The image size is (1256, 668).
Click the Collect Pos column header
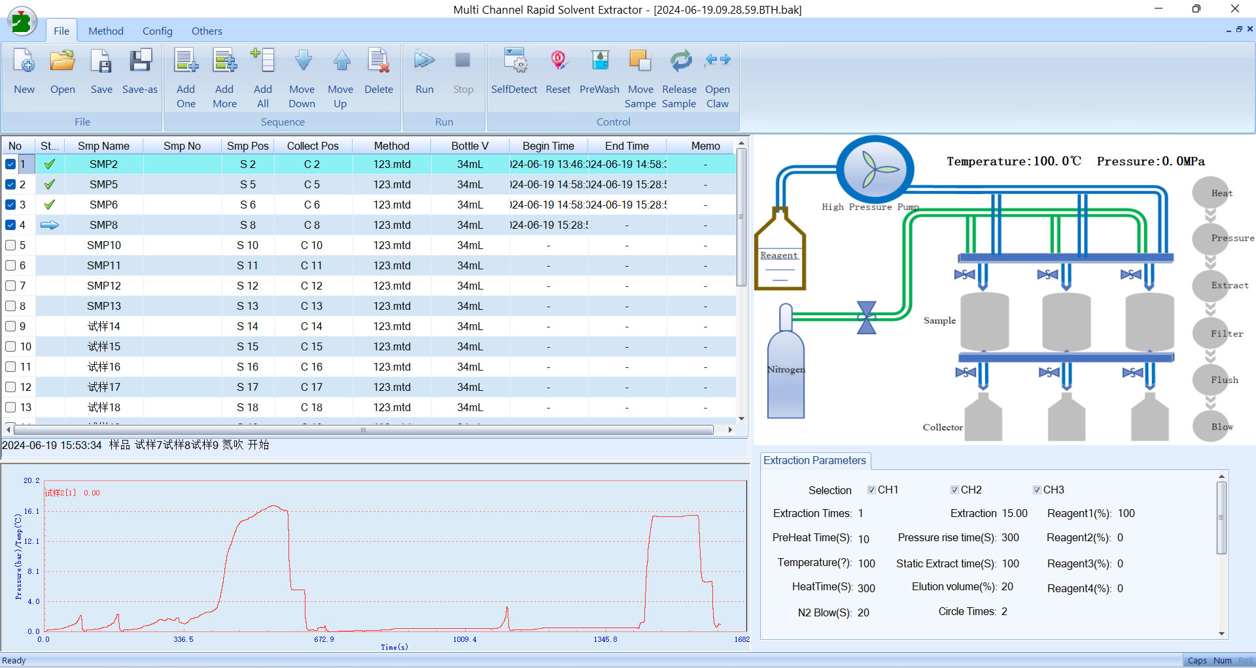(313, 146)
